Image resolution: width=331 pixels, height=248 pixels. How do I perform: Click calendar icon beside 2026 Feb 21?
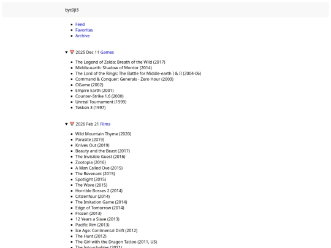(x=72, y=124)
